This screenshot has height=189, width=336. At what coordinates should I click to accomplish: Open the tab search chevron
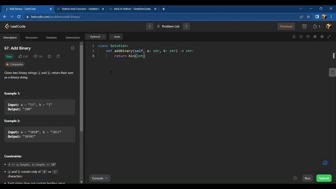301,8
